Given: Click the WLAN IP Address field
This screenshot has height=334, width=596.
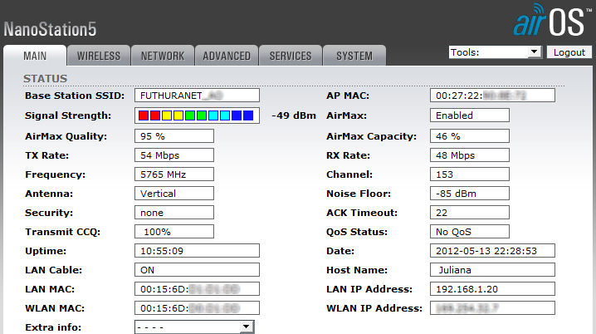Looking at the screenshot, I should tap(492, 307).
